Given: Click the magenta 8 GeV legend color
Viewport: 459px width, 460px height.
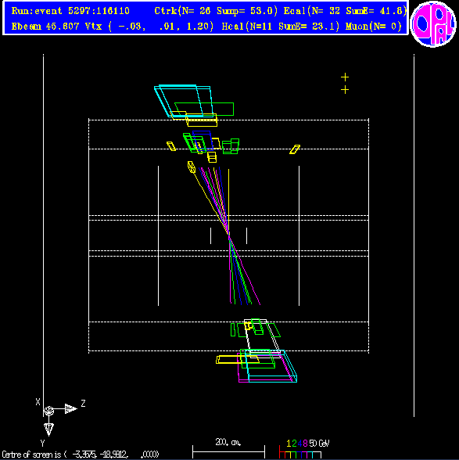Looking at the screenshot, I should 305,443.
